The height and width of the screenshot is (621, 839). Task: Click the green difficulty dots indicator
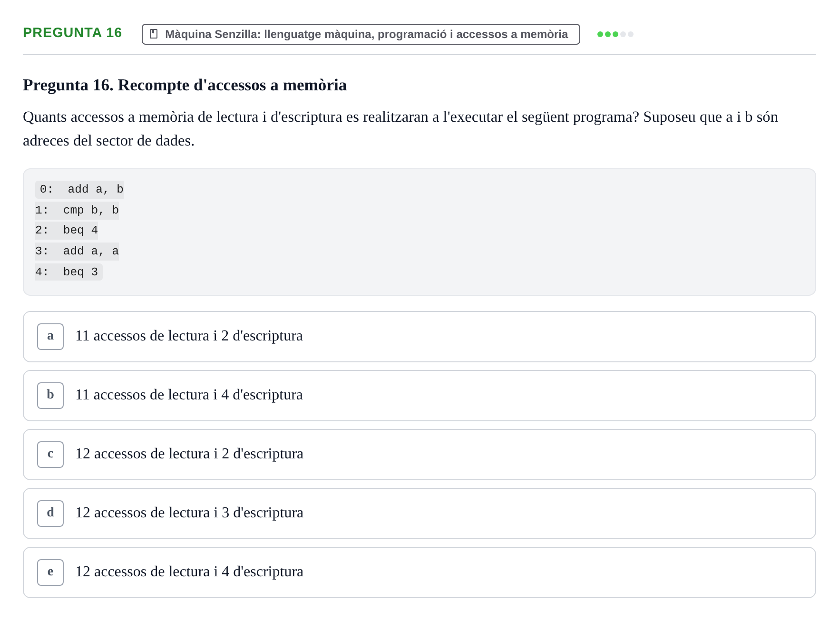(x=615, y=34)
